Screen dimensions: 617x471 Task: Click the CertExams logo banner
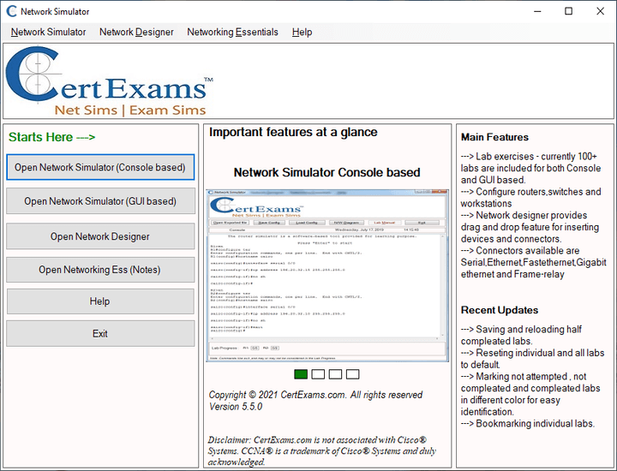pyautogui.click(x=110, y=81)
